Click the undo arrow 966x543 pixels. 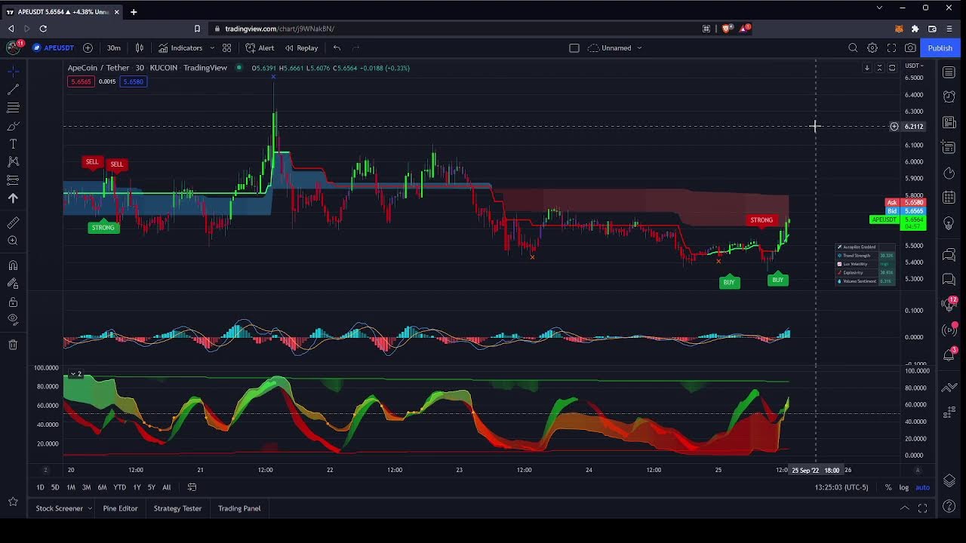click(x=337, y=48)
